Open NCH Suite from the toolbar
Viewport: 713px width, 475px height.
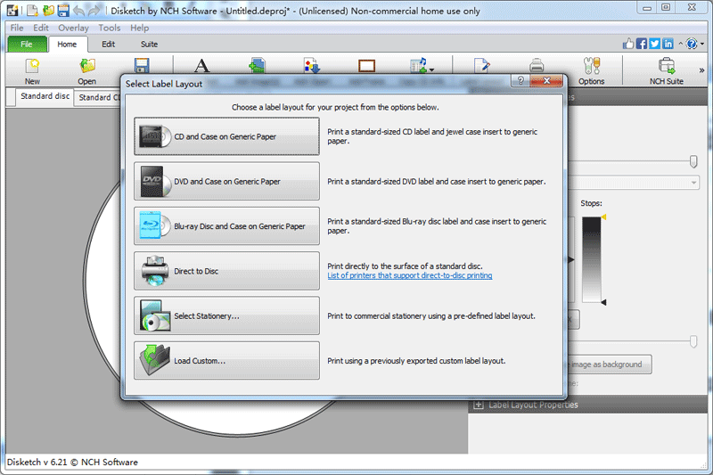[x=666, y=71]
